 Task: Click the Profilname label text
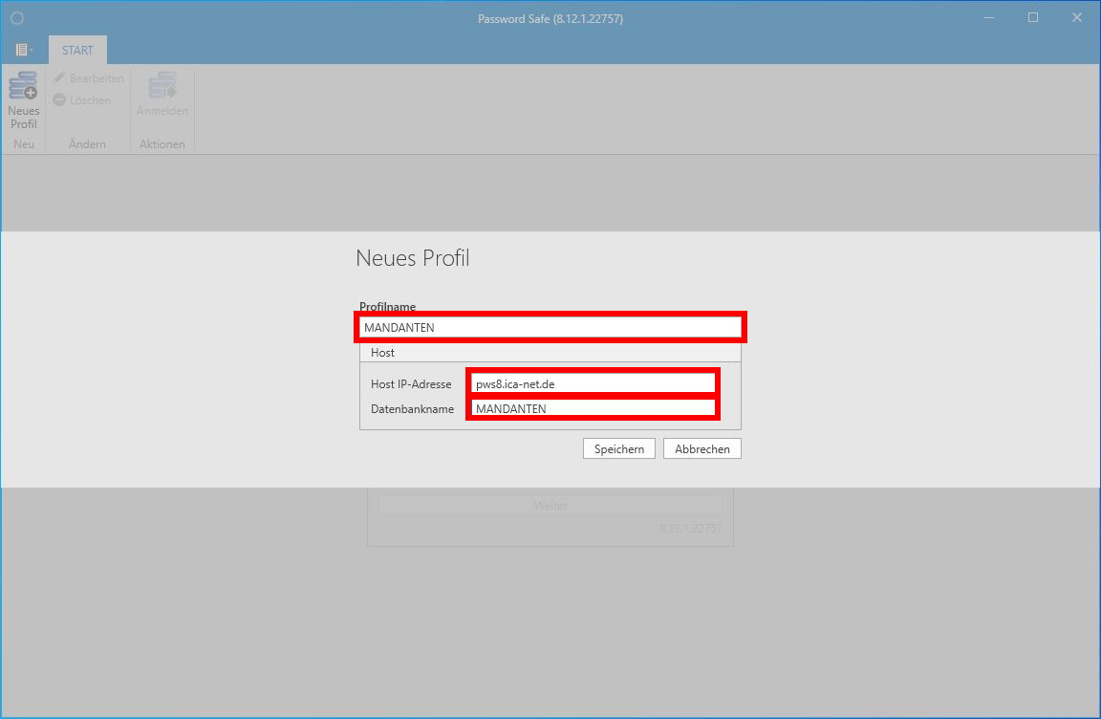387,307
